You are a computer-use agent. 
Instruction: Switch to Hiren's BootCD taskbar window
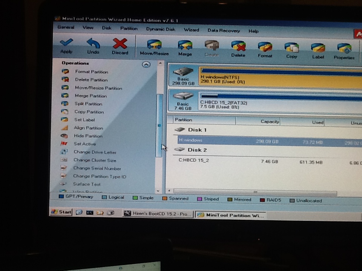click(x=158, y=214)
